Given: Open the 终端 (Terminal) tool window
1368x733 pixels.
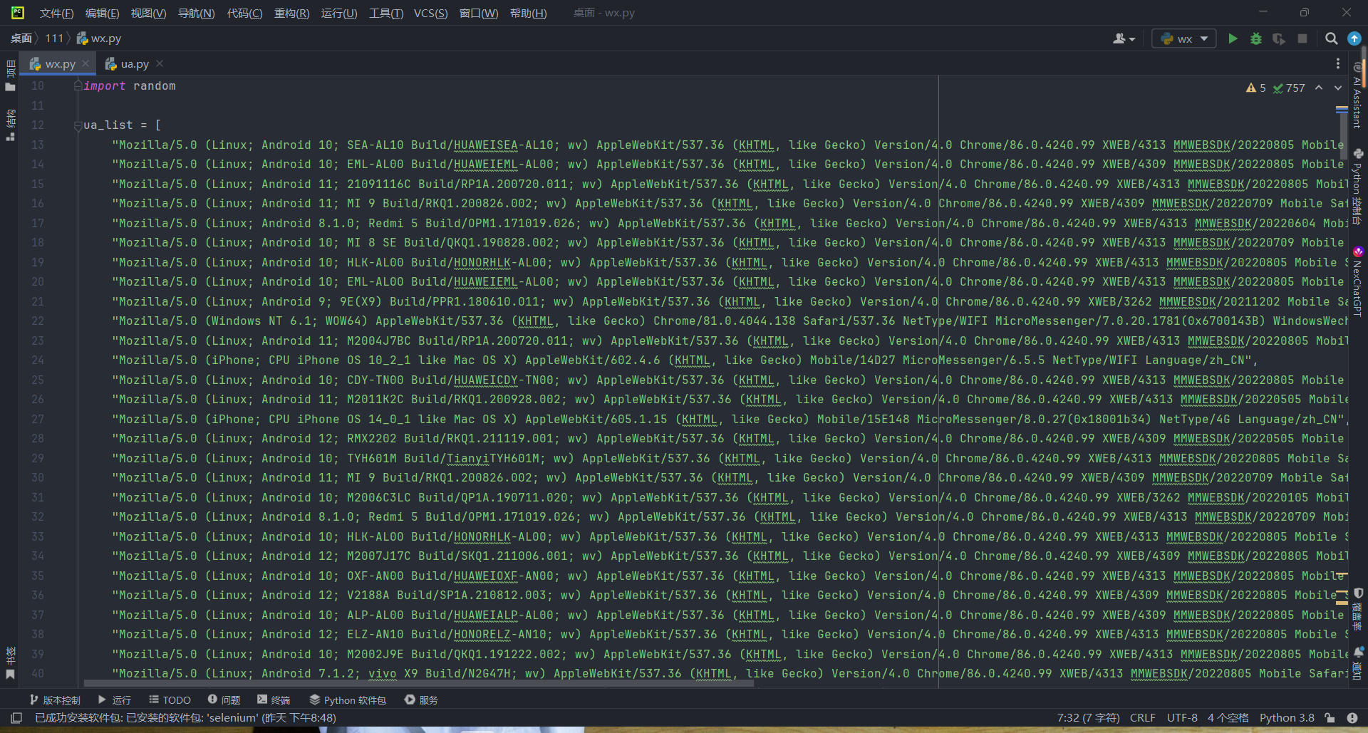Looking at the screenshot, I should tap(274, 700).
